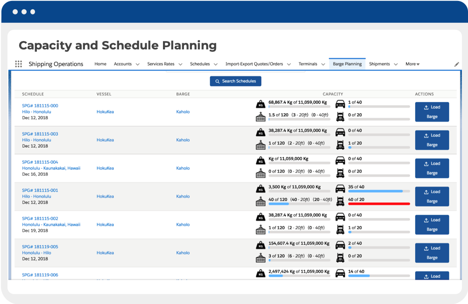Click truck icon in SPG# 181115-001 row
Viewport: 468px width, 304px height.
tap(340, 201)
